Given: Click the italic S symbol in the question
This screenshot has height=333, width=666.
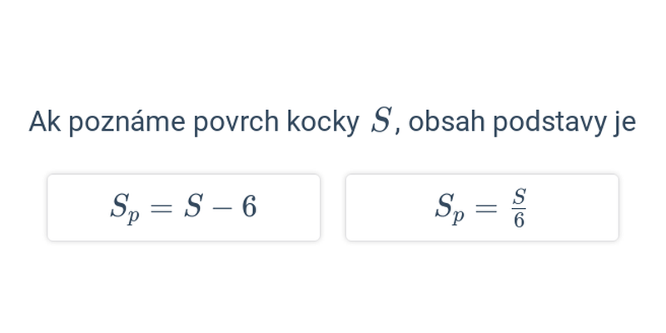Looking at the screenshot, I should pos(380,121).
